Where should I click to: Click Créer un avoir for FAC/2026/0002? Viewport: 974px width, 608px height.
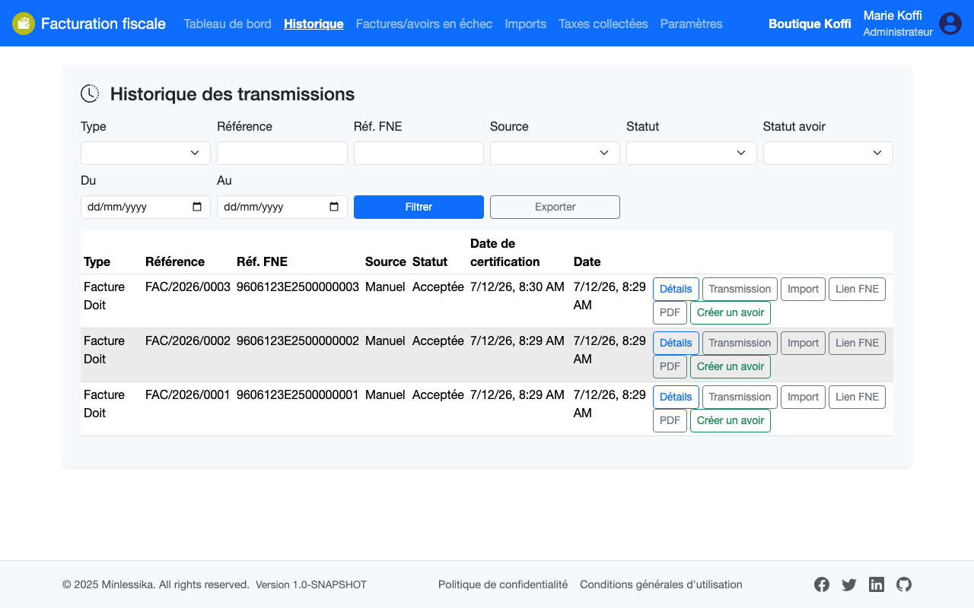click(730, 366)
